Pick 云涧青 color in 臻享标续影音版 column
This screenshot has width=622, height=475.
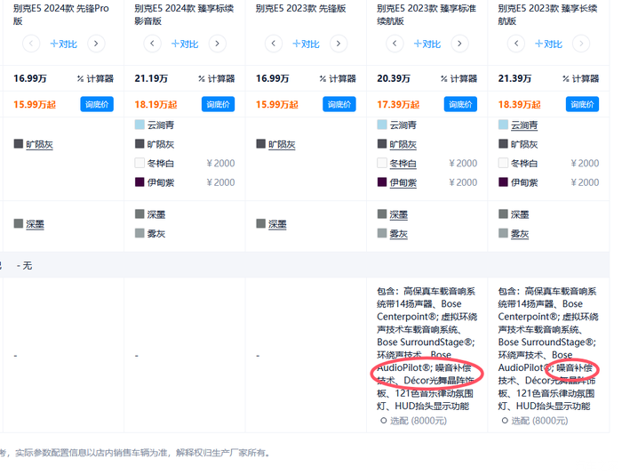pyautogui.click(x=160, y=125)
